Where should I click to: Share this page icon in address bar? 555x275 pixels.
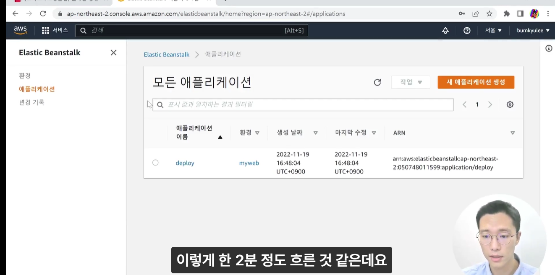coord(476,14)
